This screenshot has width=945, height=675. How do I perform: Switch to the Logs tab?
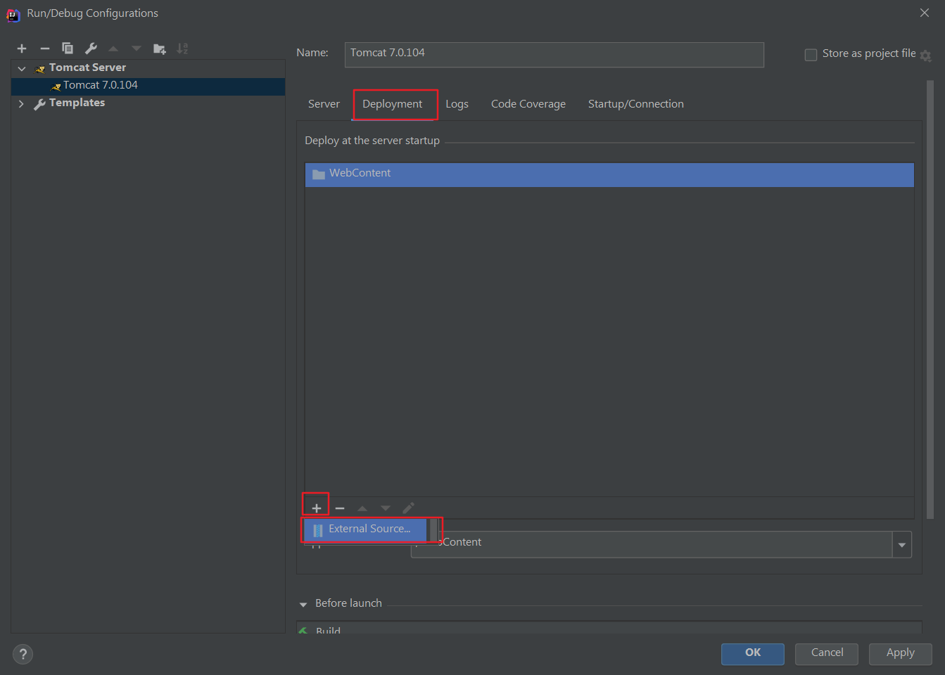coord(457,104)
